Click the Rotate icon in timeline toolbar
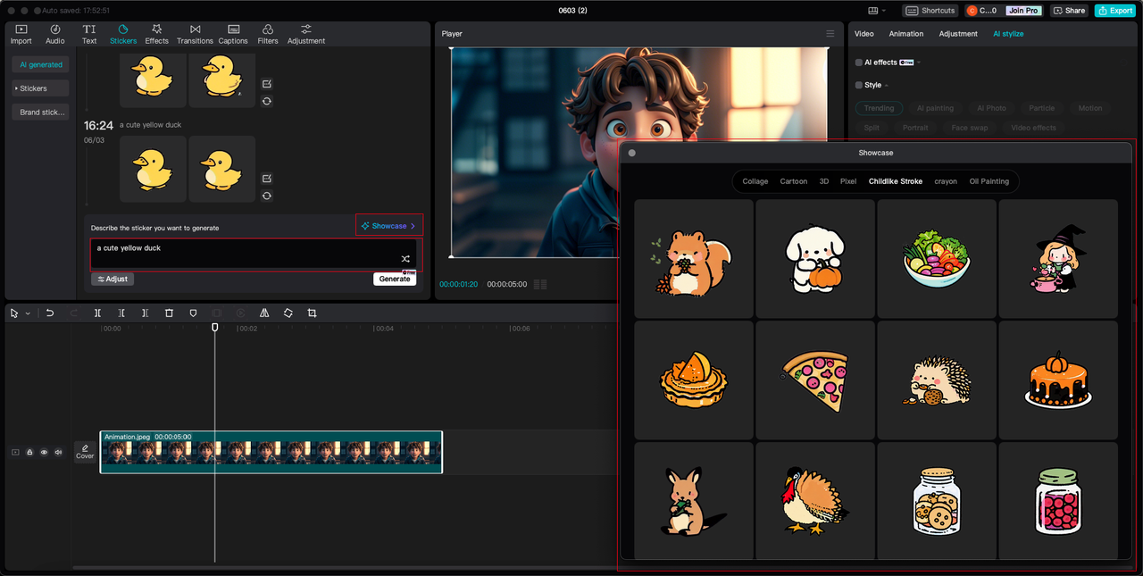Image resolution: width=1143 pixels, height=576 pixels. [288, 313]
